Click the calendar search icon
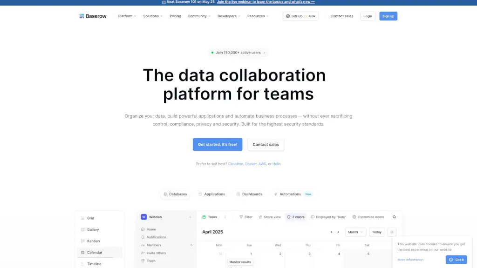 [394, 217]
